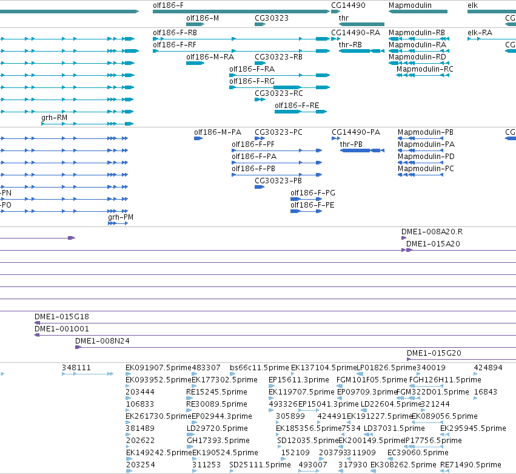Select BAC clone DME1-008A20.R

404,238
